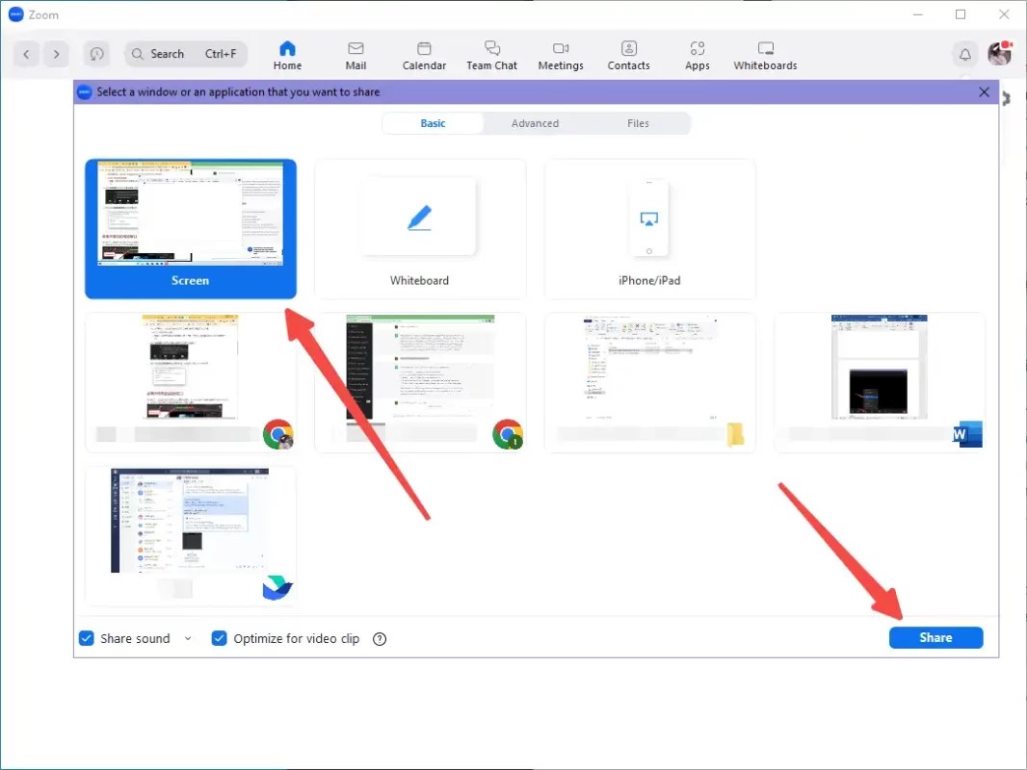Disable Optimize for video clip
The image size is (1027, 770).
pyautogui.click(x=220, y=637)
